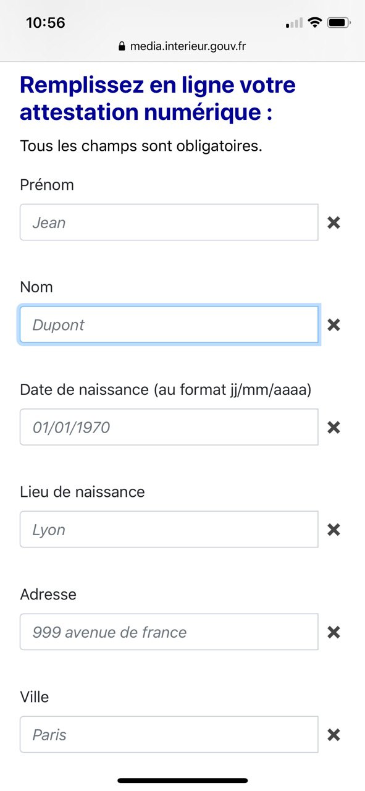Tap the Prénom input showing Jean
This screenshot has width=365, height=791.
coord(169,222)
